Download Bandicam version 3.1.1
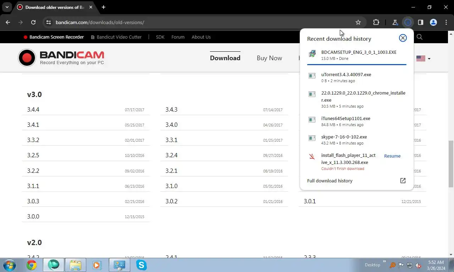 point(33,186)
